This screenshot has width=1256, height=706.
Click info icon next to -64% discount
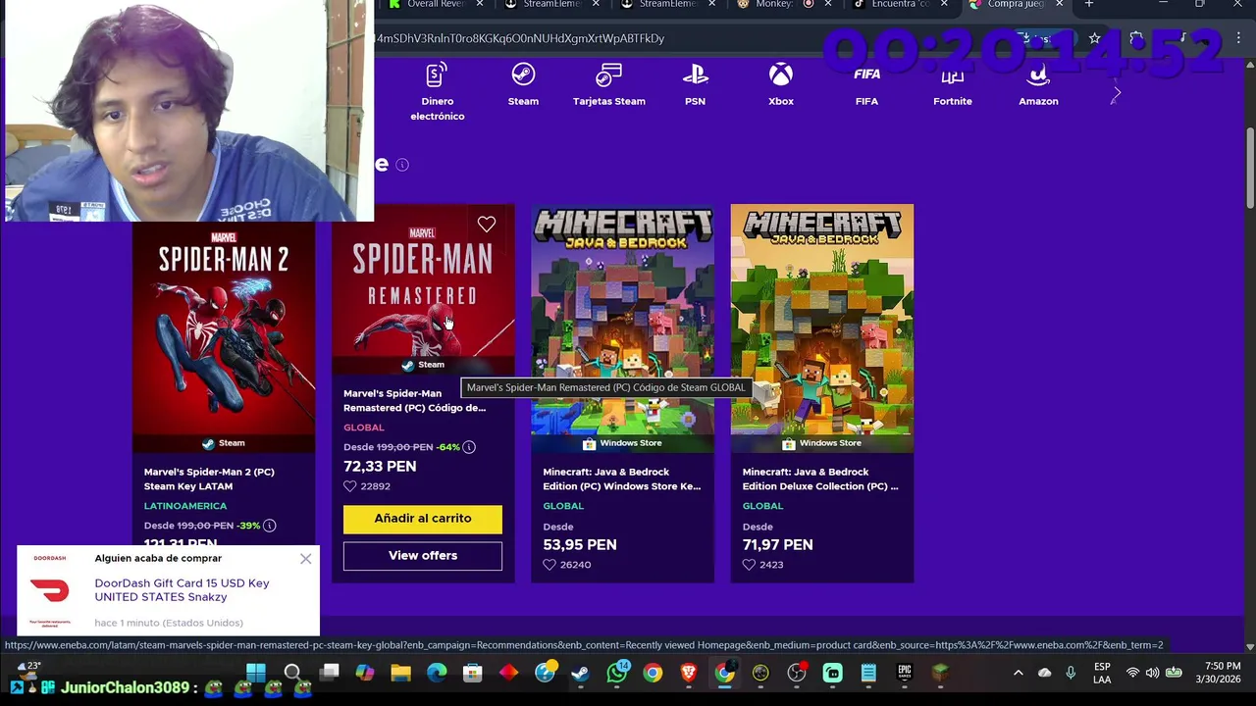[x=469, y=447]
